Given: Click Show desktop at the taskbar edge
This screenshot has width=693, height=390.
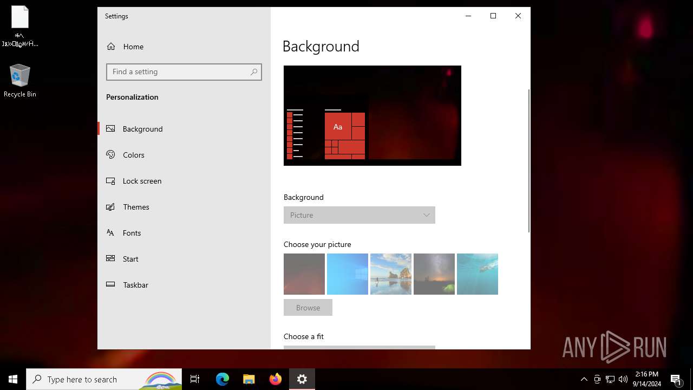Looking at the screenshot, I should pyautogui.click(x=691, y=379).
